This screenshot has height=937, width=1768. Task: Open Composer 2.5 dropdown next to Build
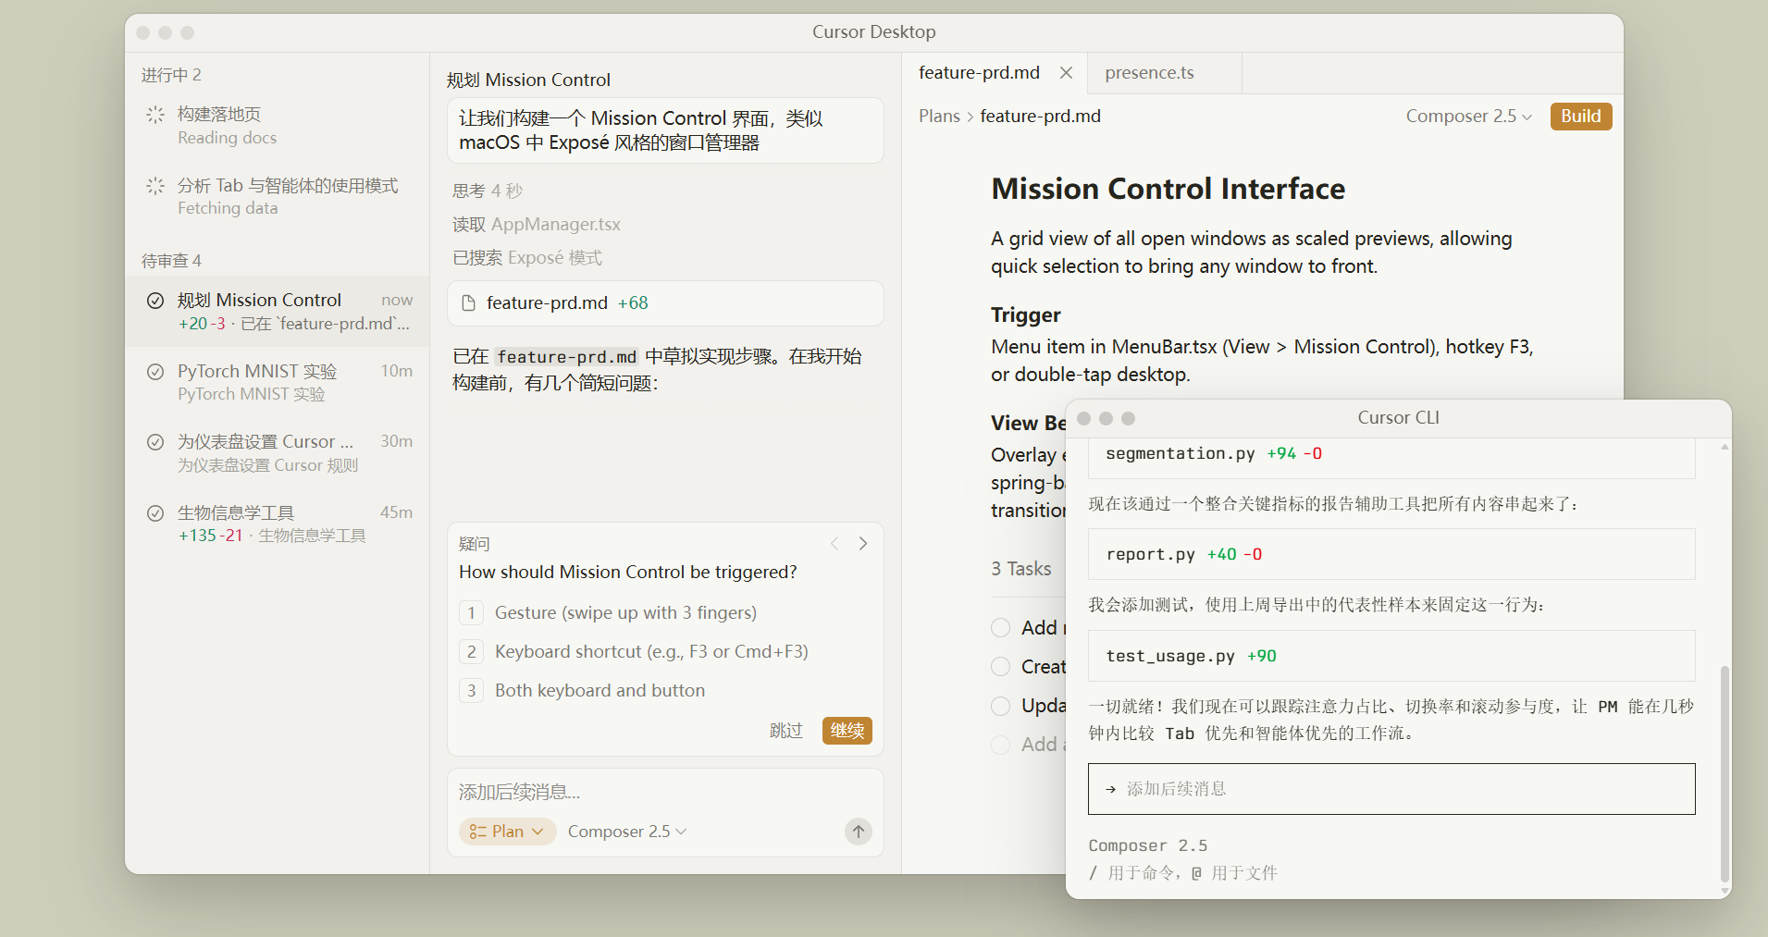point(1469,117)
